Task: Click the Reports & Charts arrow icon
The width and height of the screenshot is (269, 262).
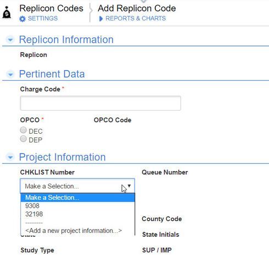Action: click(100, 19)
